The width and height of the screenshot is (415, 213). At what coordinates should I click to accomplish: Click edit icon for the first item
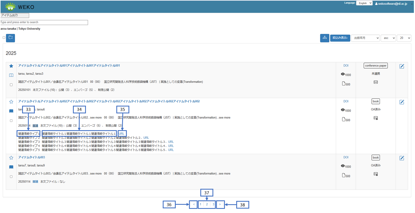click(402, 66)
